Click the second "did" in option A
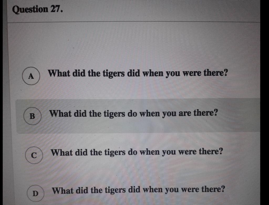269x205 pixels. pos(133,73)
